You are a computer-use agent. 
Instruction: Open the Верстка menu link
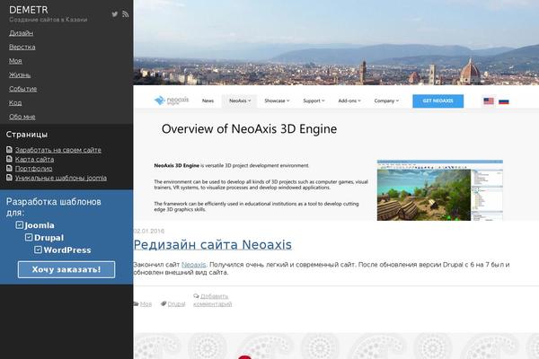click(x=22, y=47)
